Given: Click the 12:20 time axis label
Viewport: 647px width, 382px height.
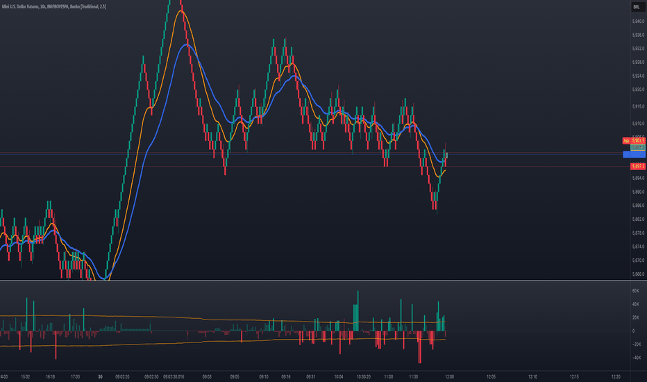Looking at the screenshot, I should tap(616, 376).
